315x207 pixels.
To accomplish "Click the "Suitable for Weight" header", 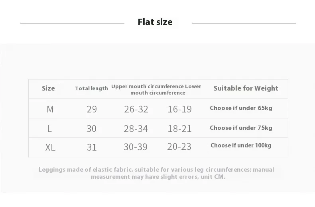I will click(246, 88).
